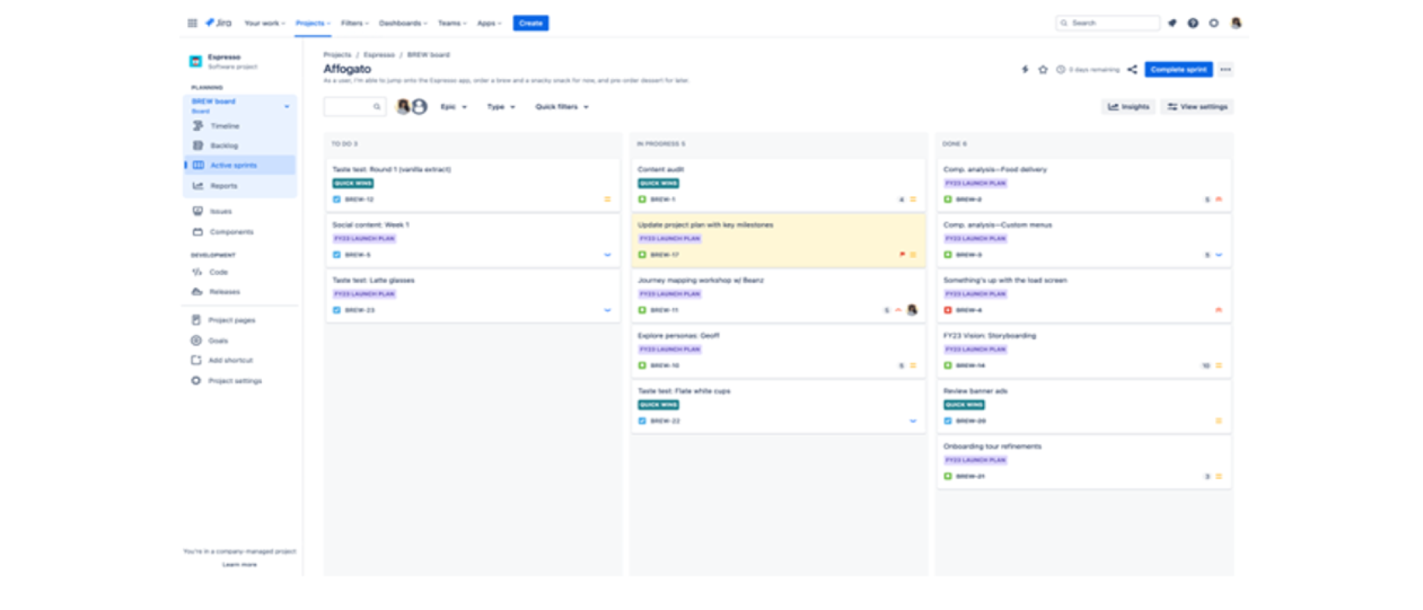1423x610 pixels.
Task: Click the Espresso project icon
Action: pyautogui.click(x=196, y=61)
